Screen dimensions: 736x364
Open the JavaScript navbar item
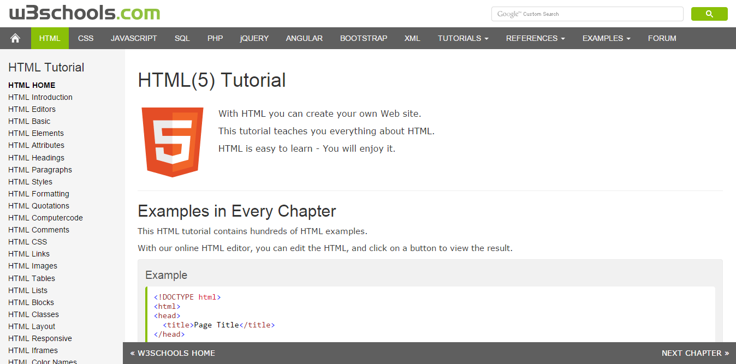[x=134, y=38]
